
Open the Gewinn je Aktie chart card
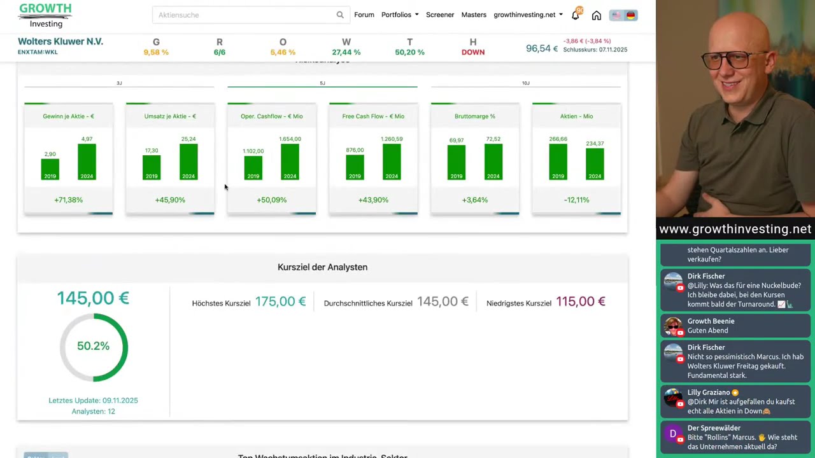tap(68, 159)
